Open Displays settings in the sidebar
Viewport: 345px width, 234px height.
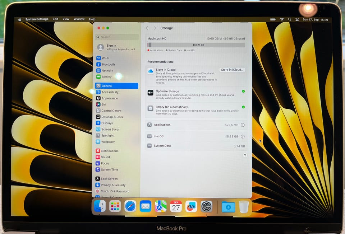(x=116, y=123)
